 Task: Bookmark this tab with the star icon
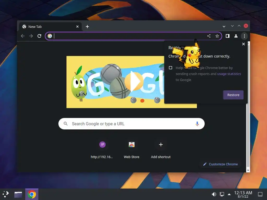[x=217, y=36]
